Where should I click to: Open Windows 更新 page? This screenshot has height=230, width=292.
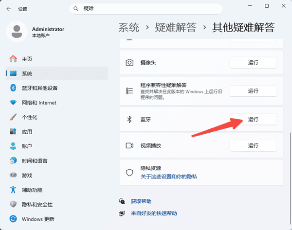(57, 219)
